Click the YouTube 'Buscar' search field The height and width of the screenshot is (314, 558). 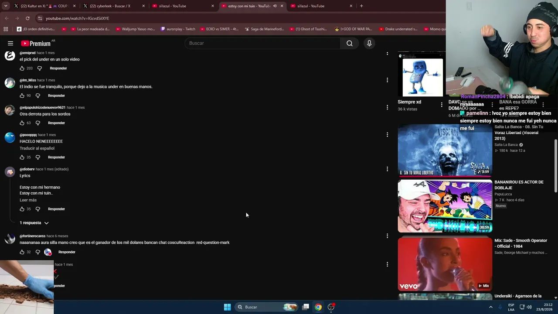[x=262, y=43]
